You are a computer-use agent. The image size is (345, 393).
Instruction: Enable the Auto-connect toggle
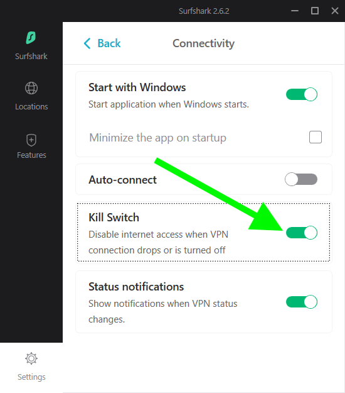pyautogui.click(x=301, y=179)
